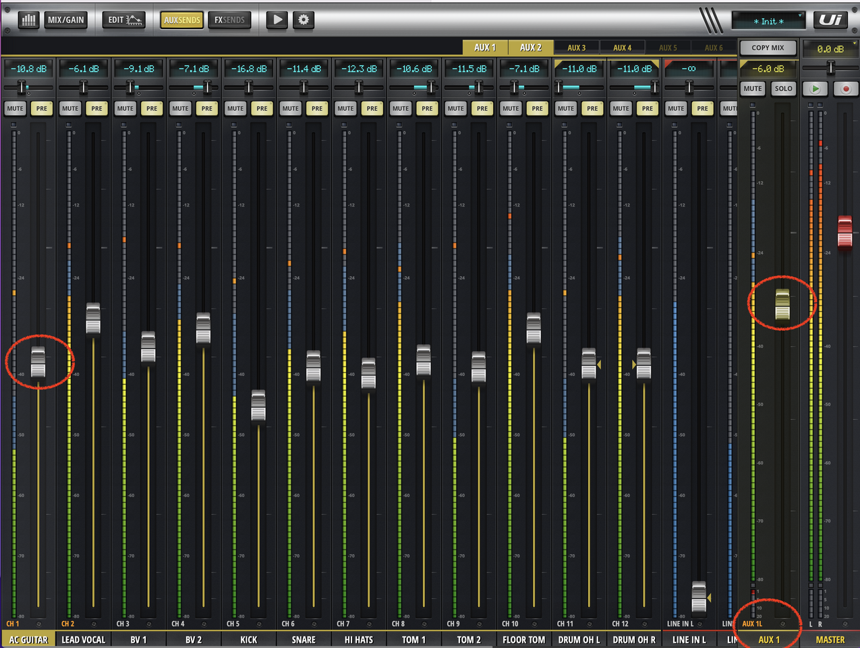Image resolution: width=860 pixels, height=648 pixels.
Task: Mute the AUX 1 master output
Action: [753, 88]
